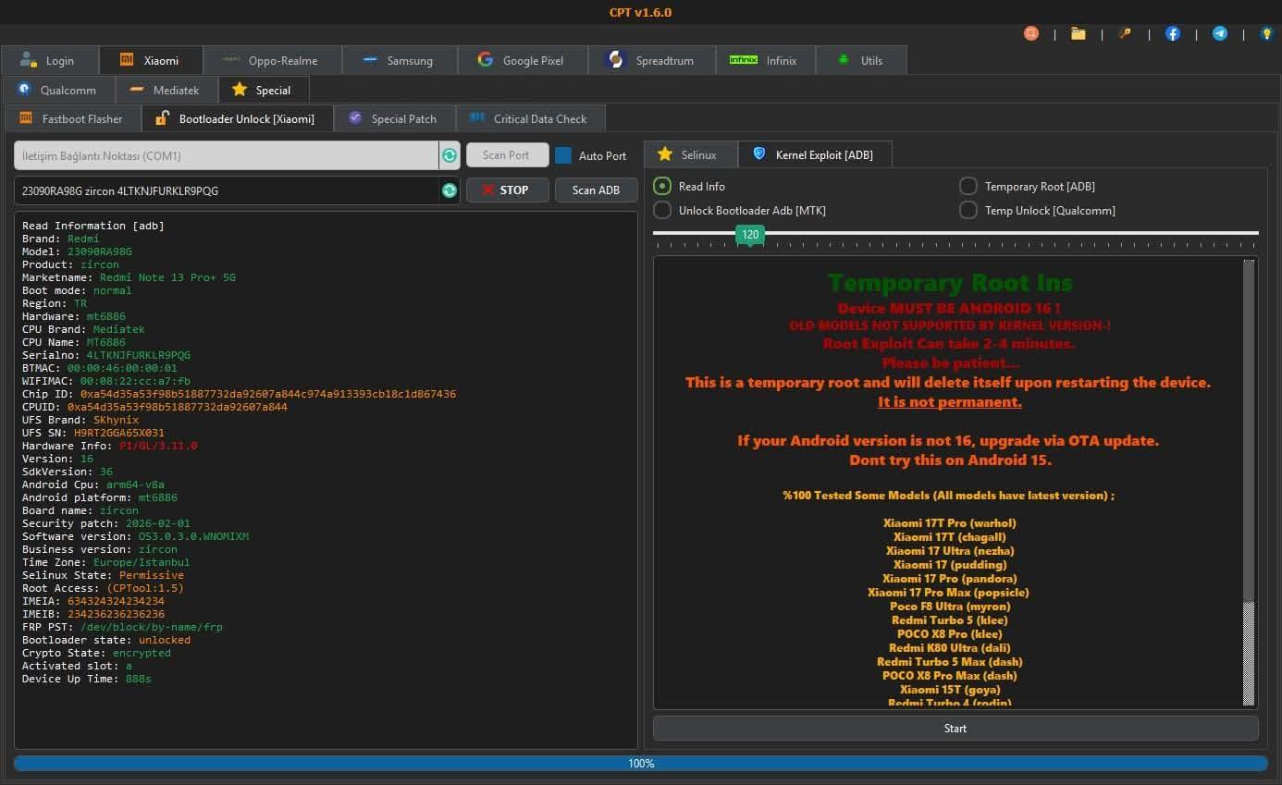Click the Marketname value Redmi Note 13 Pro+ 5G
1282x785 pixels.
coord(167,277)
